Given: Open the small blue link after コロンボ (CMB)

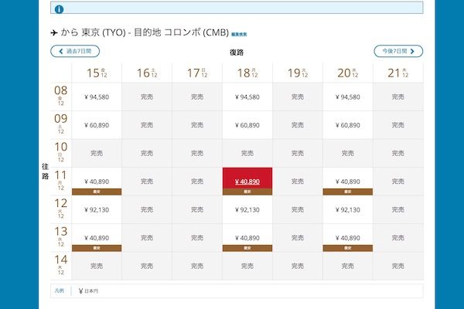Looking at the screenshot, I should (239, 34).
